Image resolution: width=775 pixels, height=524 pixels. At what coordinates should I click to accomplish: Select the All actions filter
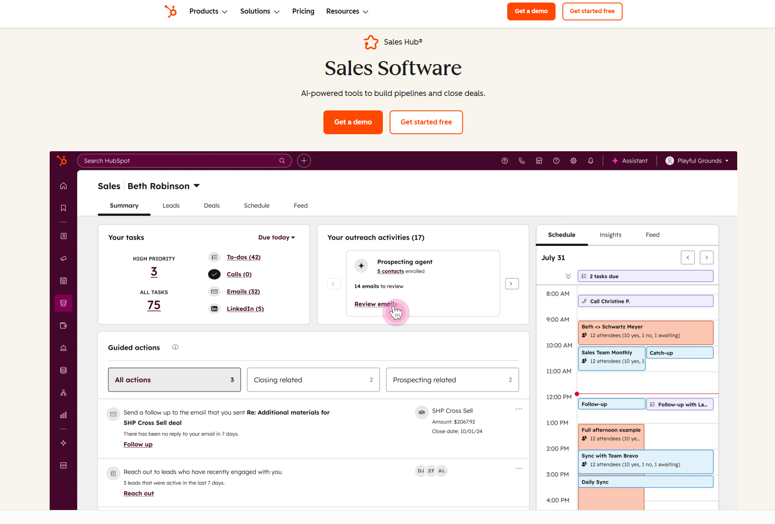point(174,380)
